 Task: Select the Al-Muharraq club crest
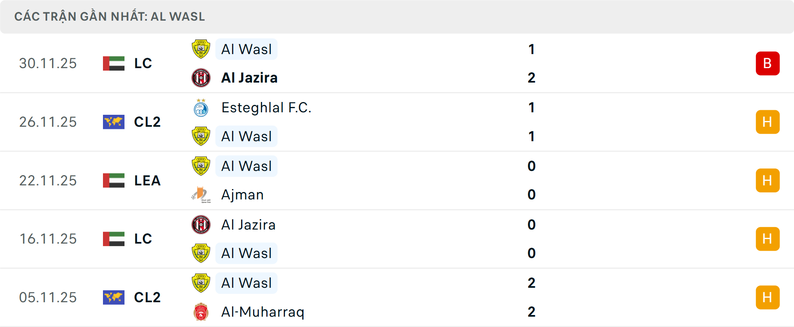point(201,313)
